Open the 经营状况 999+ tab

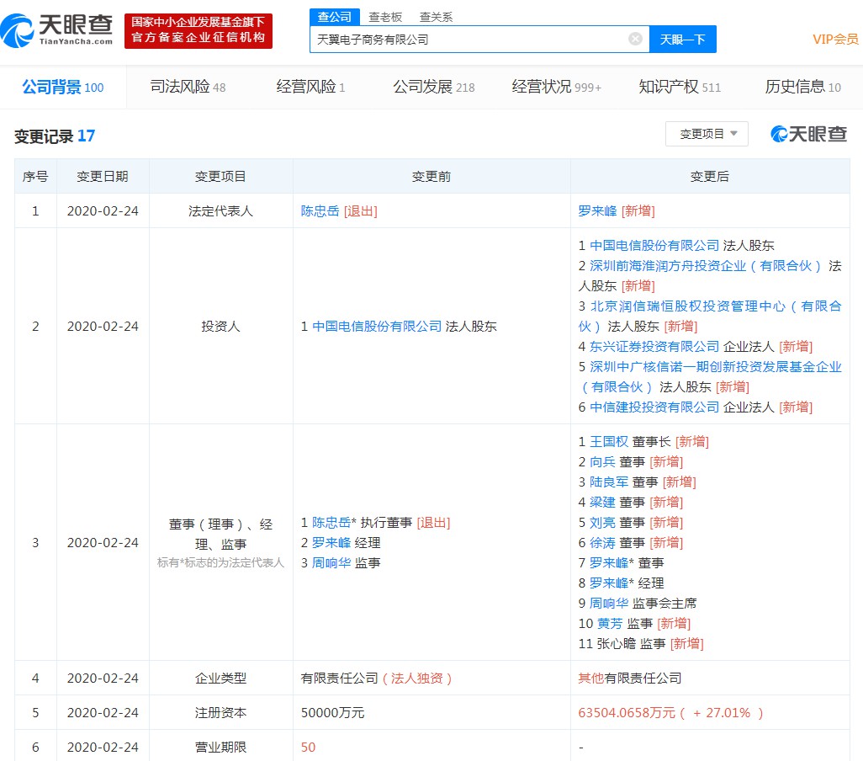click(x=557, y=87)
